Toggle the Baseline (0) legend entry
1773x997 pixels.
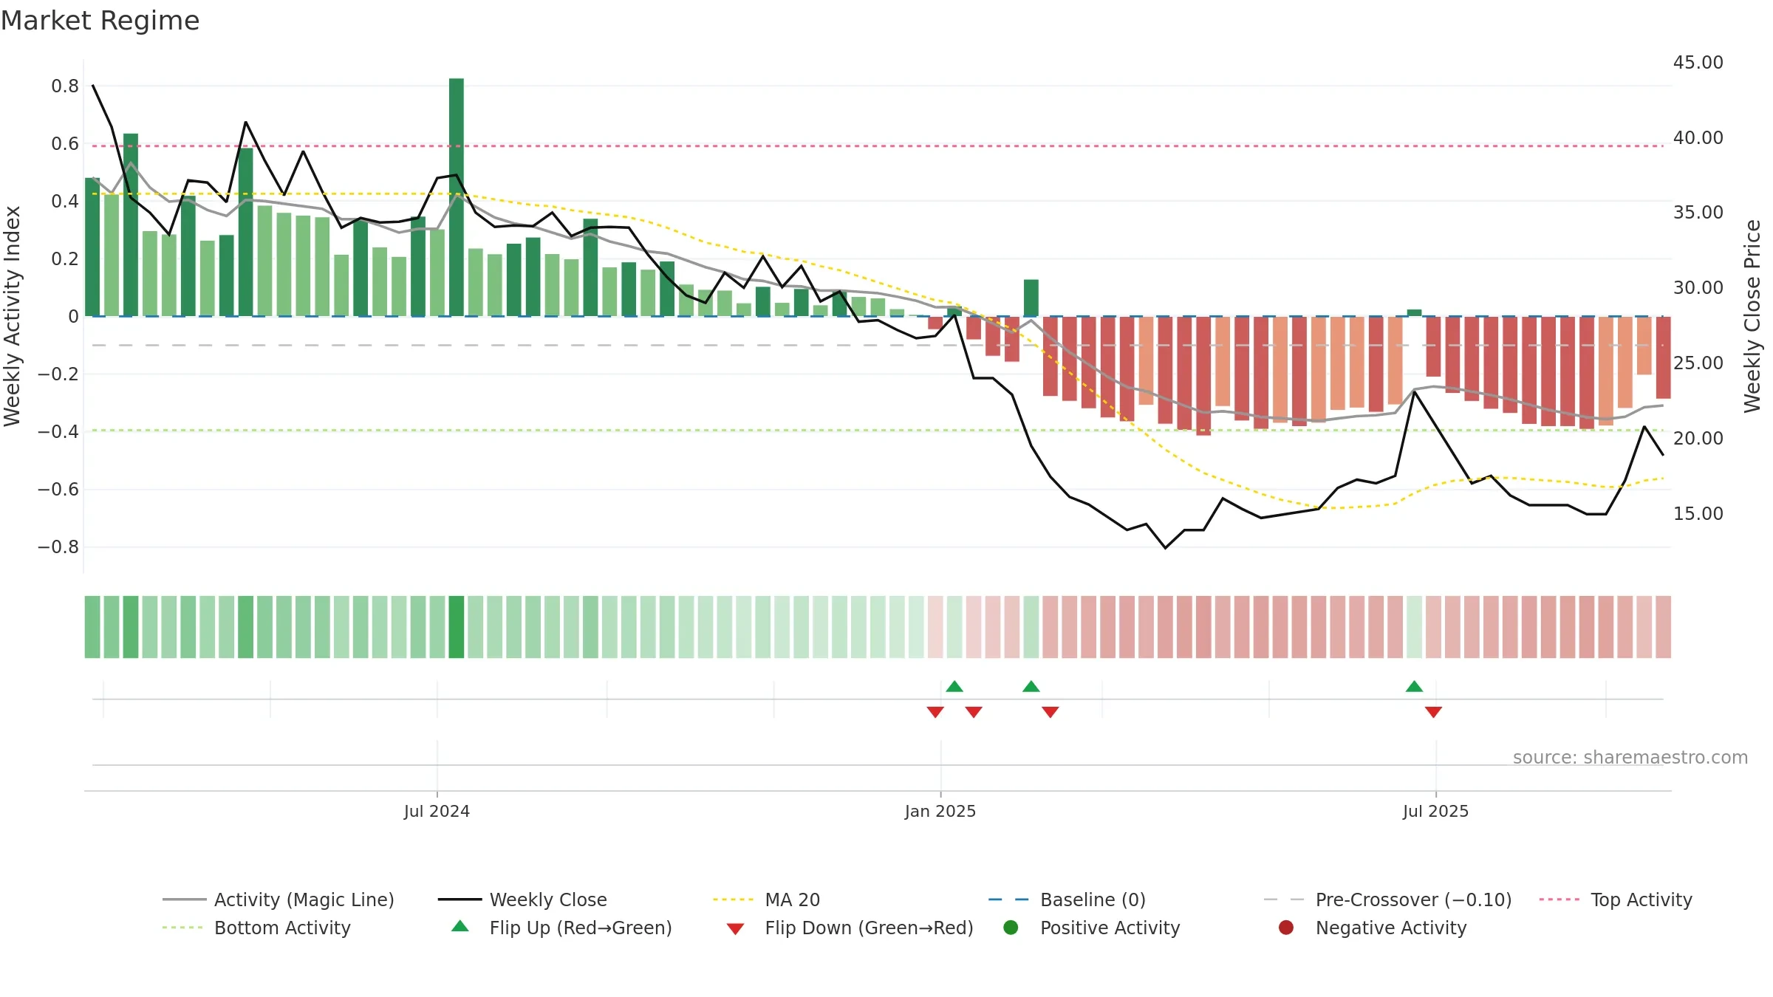coord(1067,900)
